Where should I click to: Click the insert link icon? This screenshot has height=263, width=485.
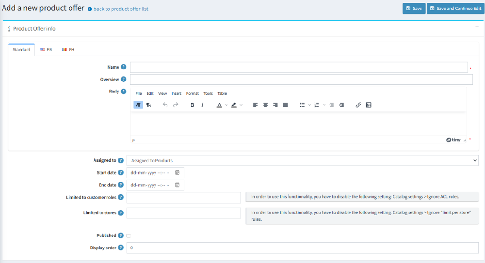tap(358, 105)
